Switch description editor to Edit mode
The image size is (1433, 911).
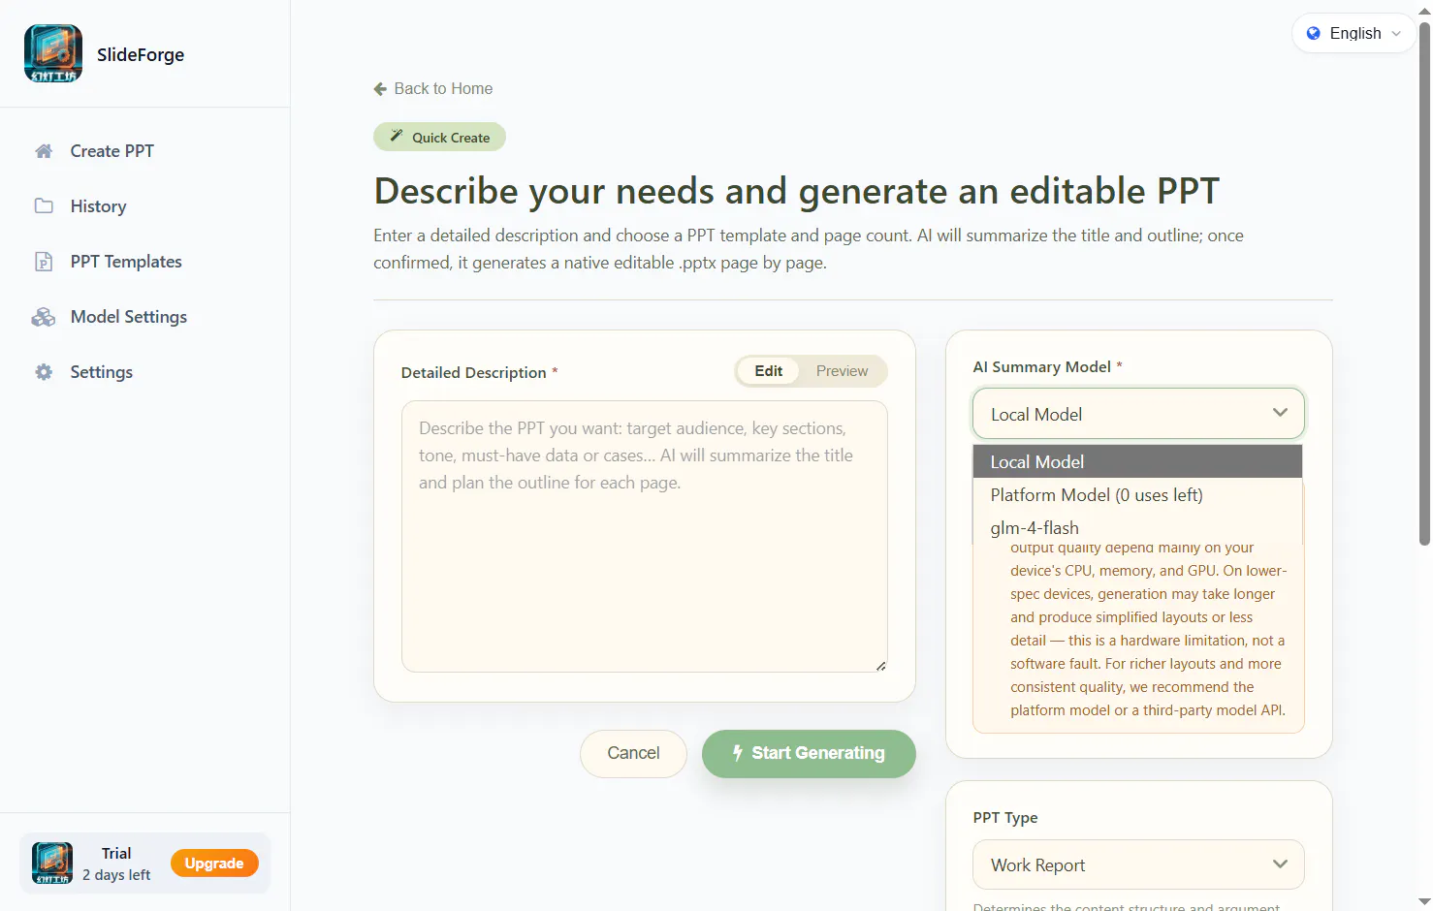click(768, 371)
